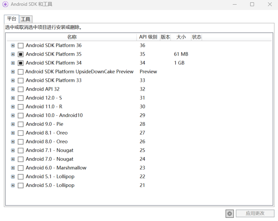The image size is (278, 221).
Task: Expand Android SDK Platform 35 node
Action: point(13,54)
